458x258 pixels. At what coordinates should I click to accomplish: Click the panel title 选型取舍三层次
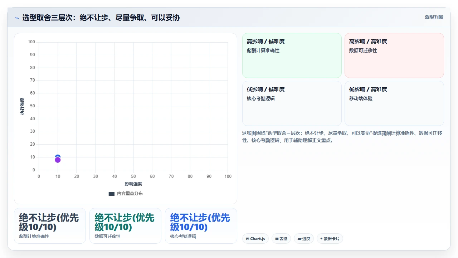tap(101, 18)
